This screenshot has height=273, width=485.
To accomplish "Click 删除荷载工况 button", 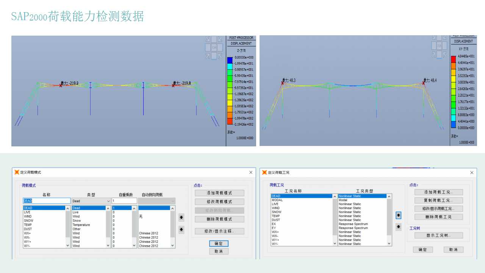I will click(438, 217).
